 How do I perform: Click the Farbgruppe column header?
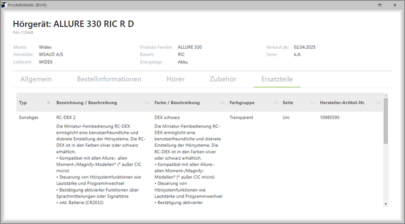242,103
